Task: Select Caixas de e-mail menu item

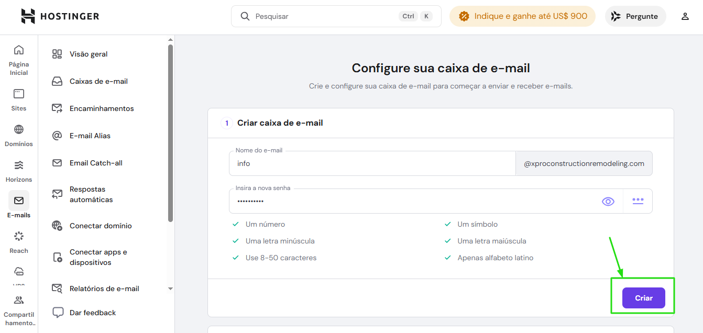Action: tap(98, 81)
